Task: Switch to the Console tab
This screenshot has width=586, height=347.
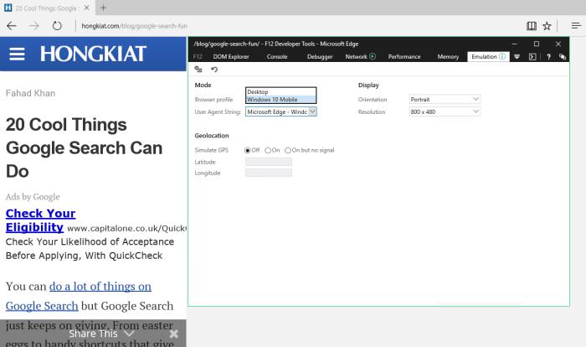Action: coord(277,56)
